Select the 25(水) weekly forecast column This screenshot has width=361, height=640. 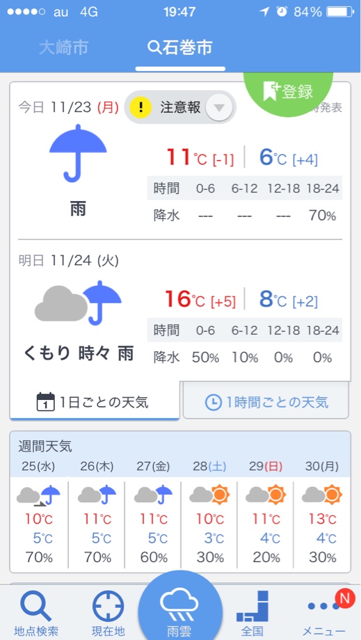pos(39,515)
